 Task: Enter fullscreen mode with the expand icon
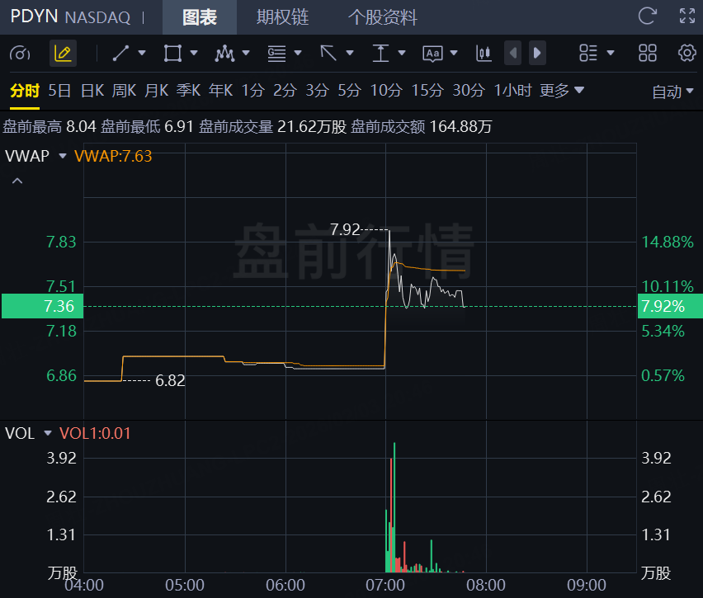686,16
